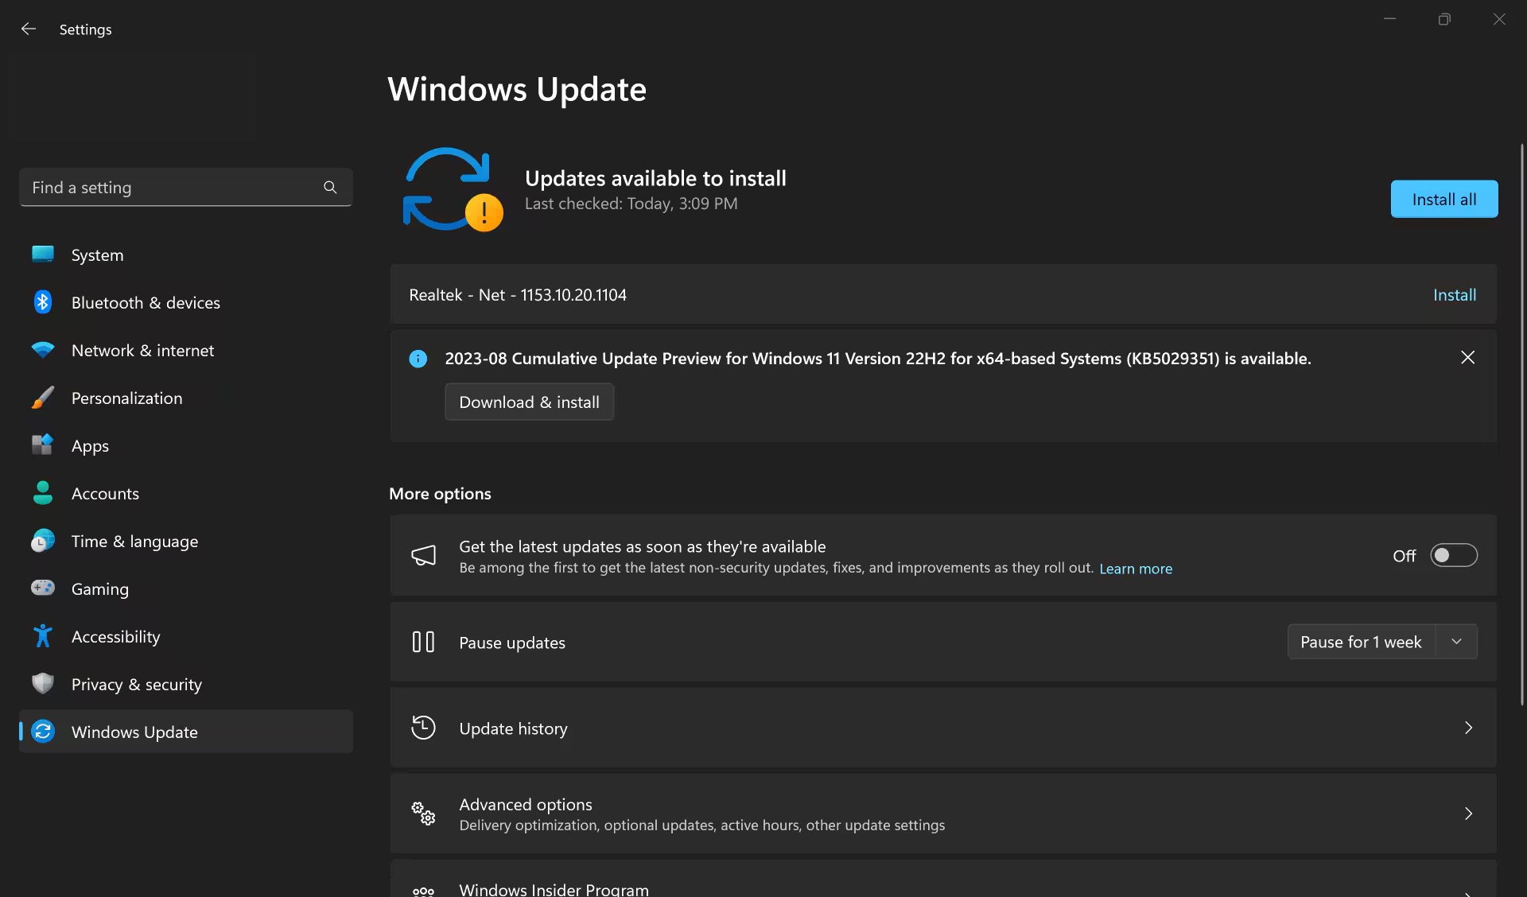Dismiss the KB5029351 update notice
This screenshot has width=1527, height=897.
[1467, 358]
